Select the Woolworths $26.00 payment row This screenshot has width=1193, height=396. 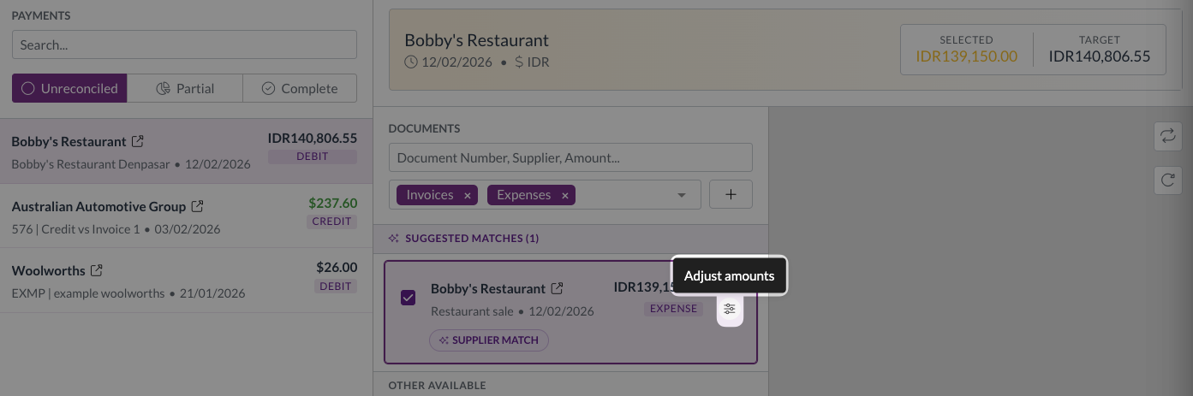point(184,281)
